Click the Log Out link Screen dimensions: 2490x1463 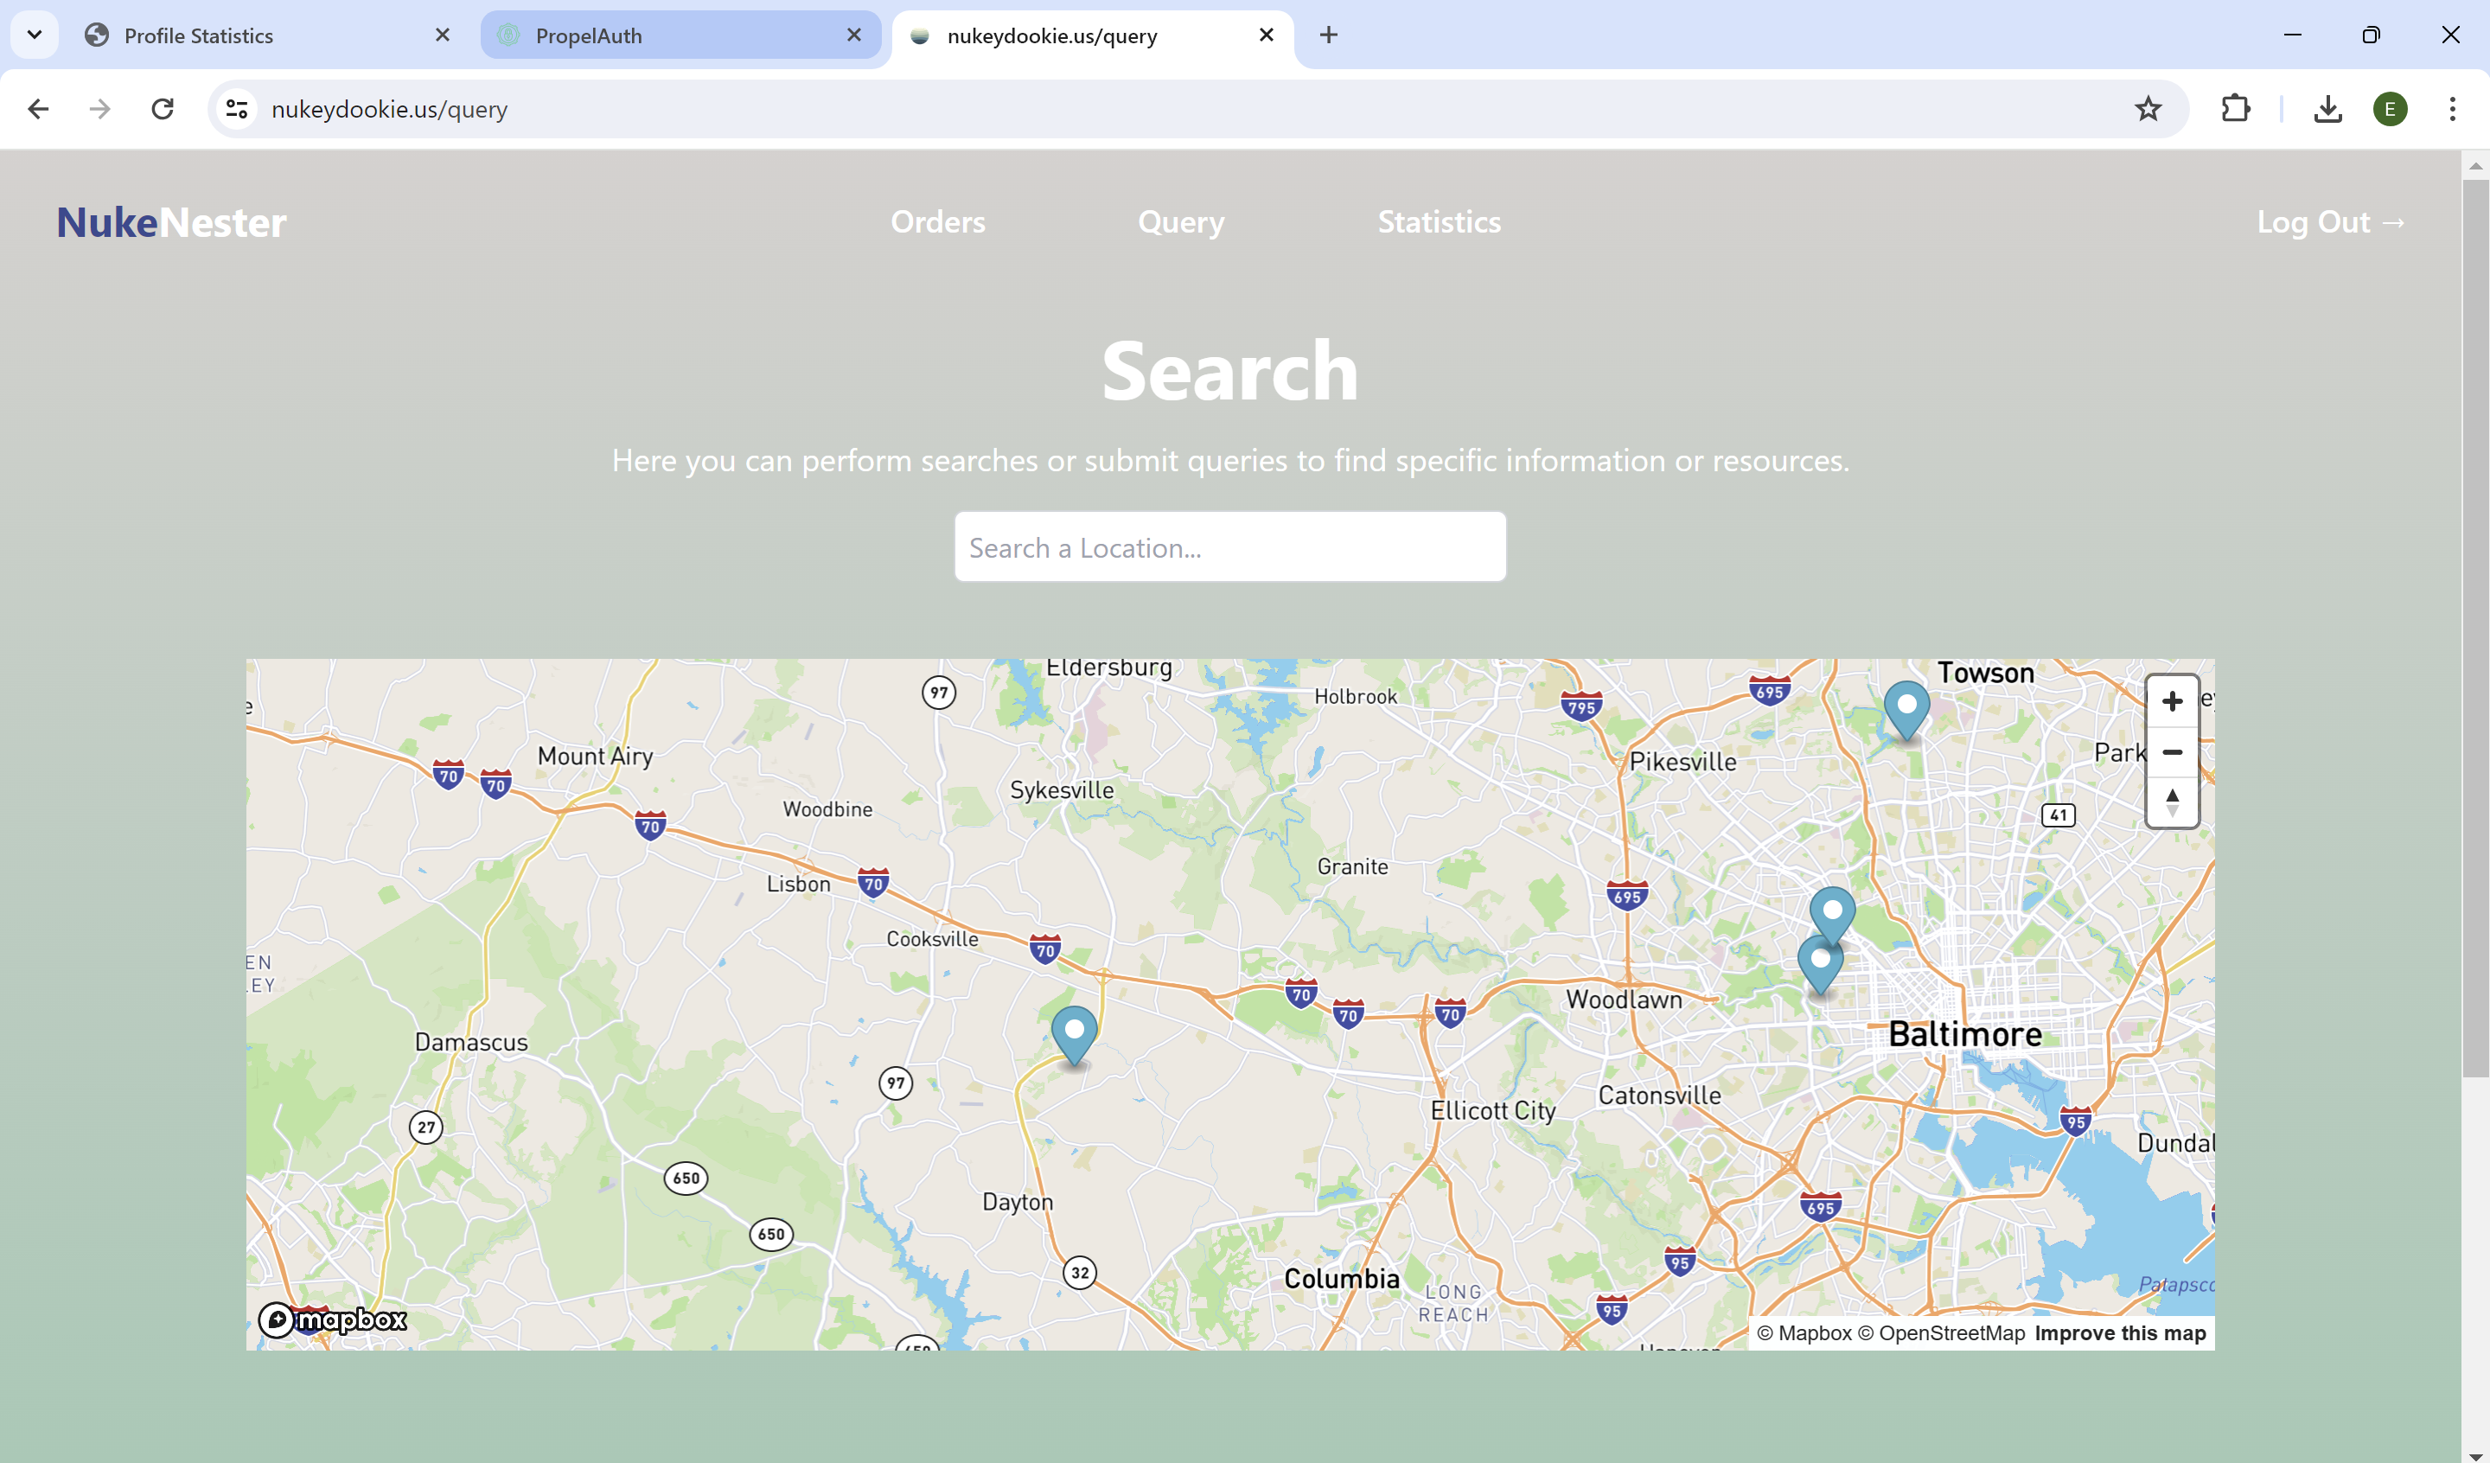(x=2330, y=221)
